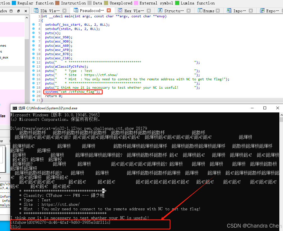
Task: Close the IDA View tab
Action: [64, 11]
